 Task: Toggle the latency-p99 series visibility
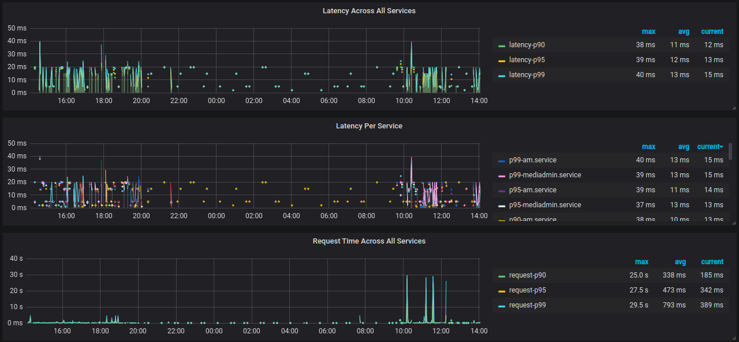(x=527, y=75)
